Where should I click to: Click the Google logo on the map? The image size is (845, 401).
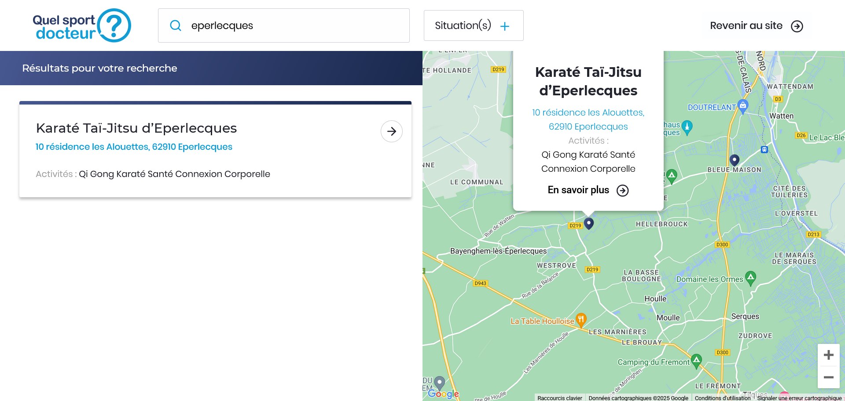[x=443, y=394]
